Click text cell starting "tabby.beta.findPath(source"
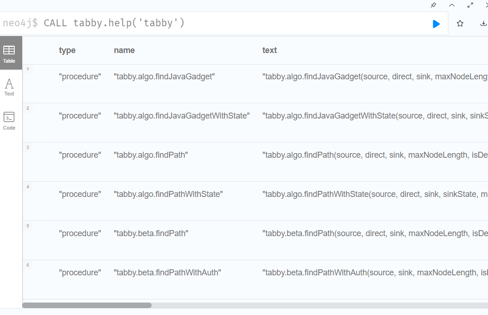 click(375, 234)
